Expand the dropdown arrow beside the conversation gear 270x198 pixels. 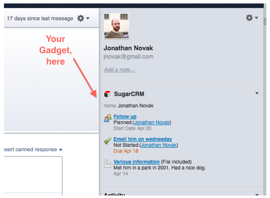click(88, 18)
